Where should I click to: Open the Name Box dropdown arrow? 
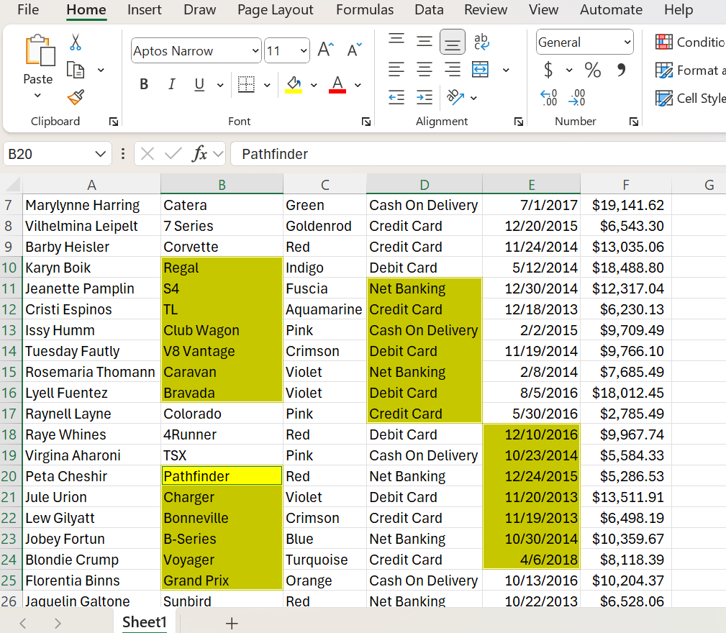[x=100, y=154]
